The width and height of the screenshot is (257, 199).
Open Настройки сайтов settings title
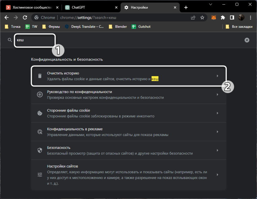tap(62, 166)
